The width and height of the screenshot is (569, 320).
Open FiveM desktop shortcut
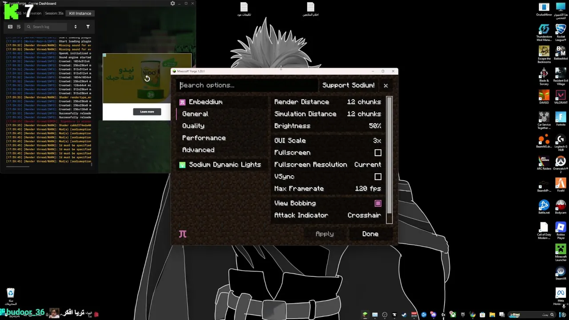(x=561, y=185)
